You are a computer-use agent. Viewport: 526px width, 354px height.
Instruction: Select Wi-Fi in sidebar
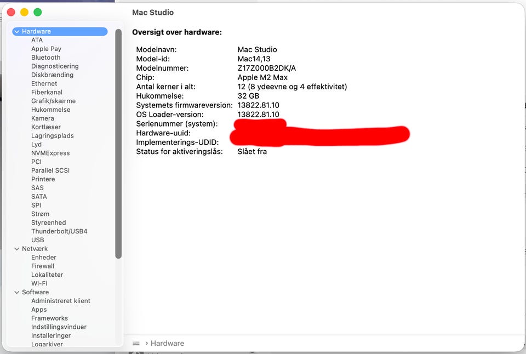coord(39,284)
